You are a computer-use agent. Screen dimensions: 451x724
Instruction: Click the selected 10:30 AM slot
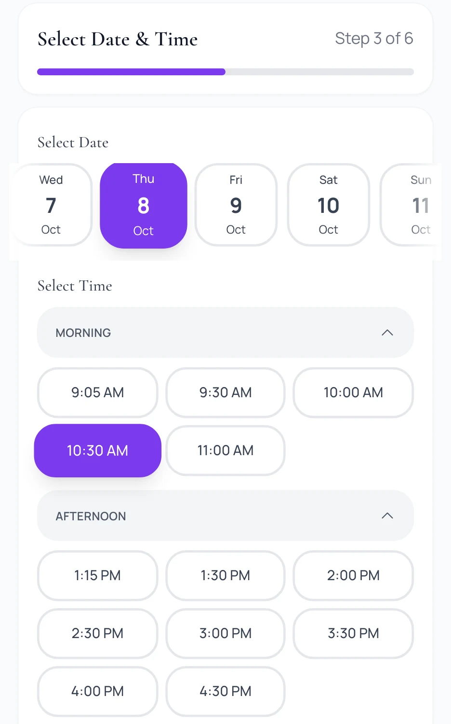(98, 450)
